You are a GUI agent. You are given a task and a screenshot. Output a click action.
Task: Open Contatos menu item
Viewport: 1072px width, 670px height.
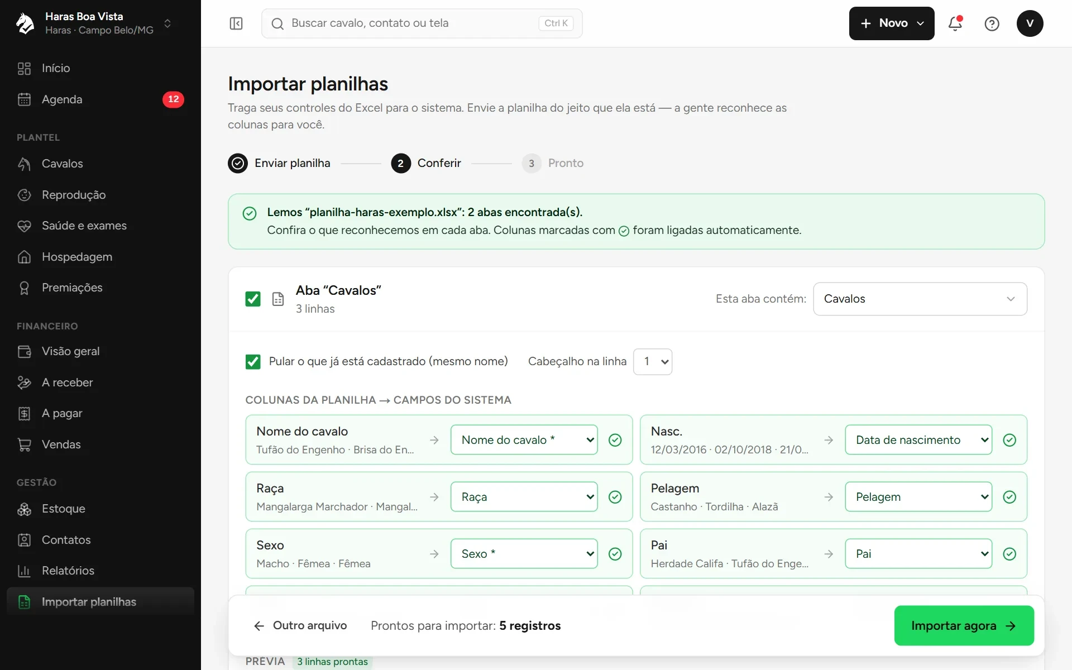pyautogui.click(x=100, y=540)
